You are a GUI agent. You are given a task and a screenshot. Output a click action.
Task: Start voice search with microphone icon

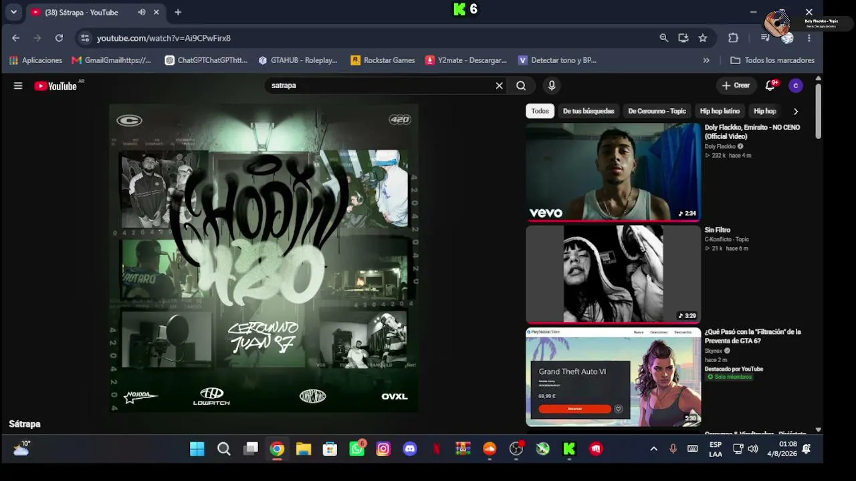[x=552, y=86]
